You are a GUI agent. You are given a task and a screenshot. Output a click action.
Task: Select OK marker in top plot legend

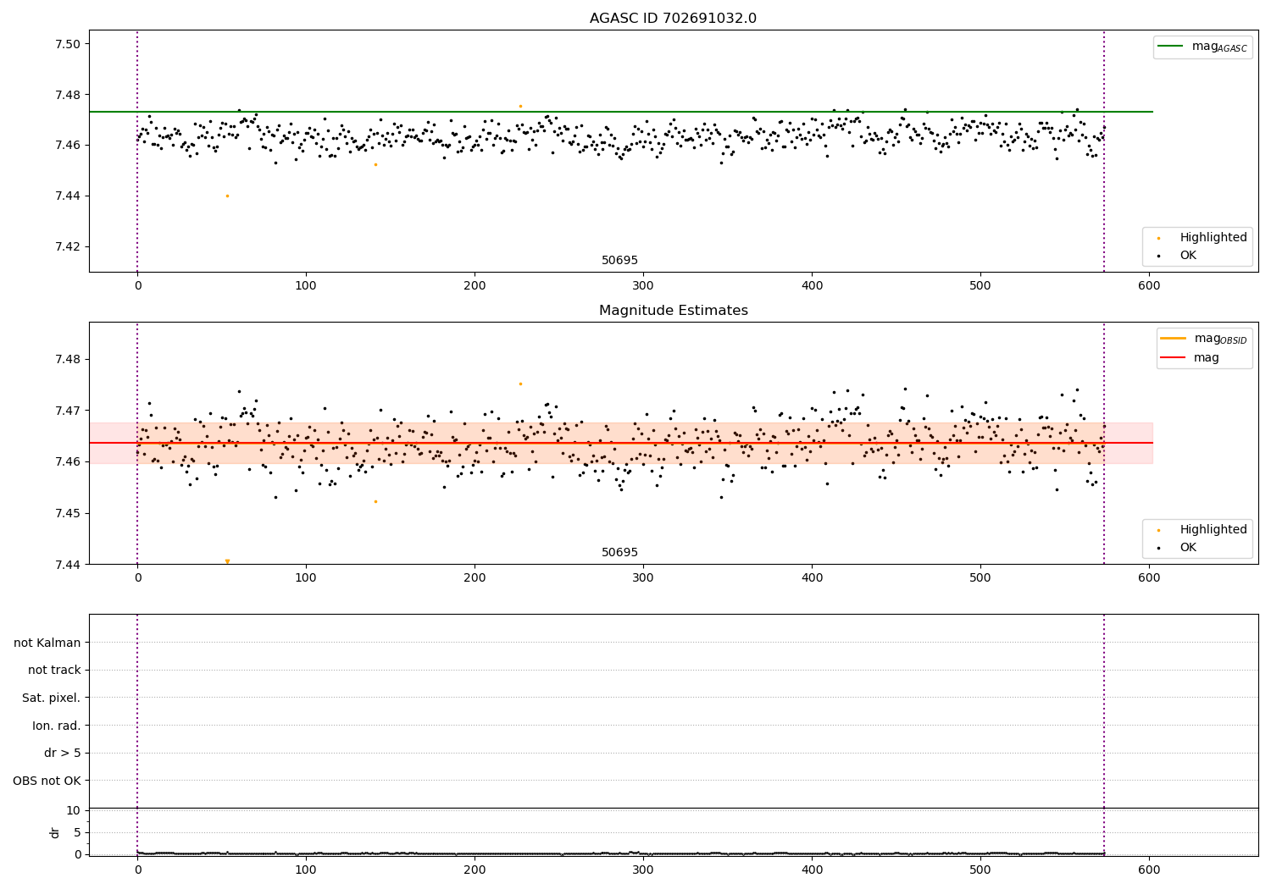click(x=1158, y=256)
